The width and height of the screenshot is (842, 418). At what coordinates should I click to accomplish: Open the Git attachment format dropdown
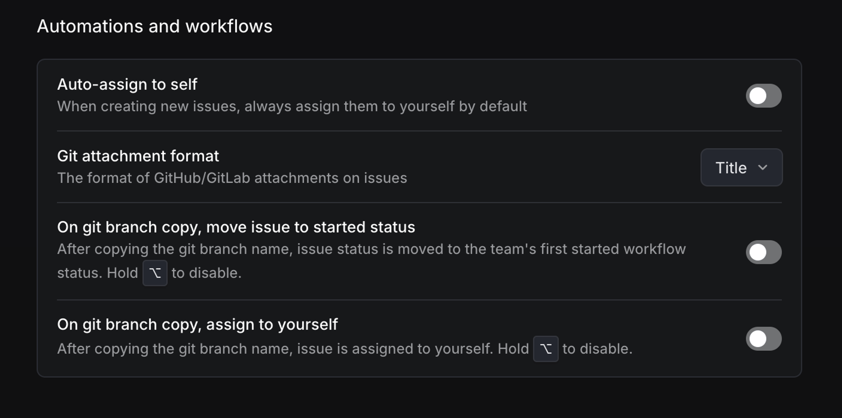click(741, 167)
